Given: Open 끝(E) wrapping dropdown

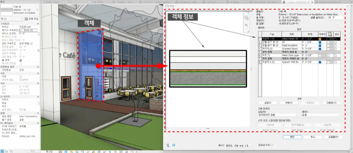Looking at the screenshot, I should [x=322, y=115].
